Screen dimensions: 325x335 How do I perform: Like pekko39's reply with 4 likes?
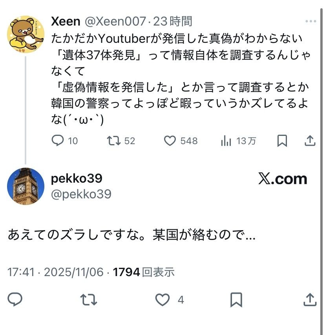(162, 300)
